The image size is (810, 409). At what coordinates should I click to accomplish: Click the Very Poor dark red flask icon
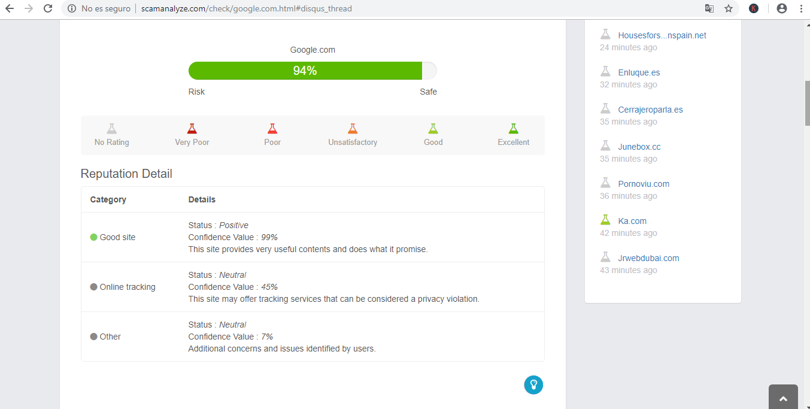(x=192, y=128)
